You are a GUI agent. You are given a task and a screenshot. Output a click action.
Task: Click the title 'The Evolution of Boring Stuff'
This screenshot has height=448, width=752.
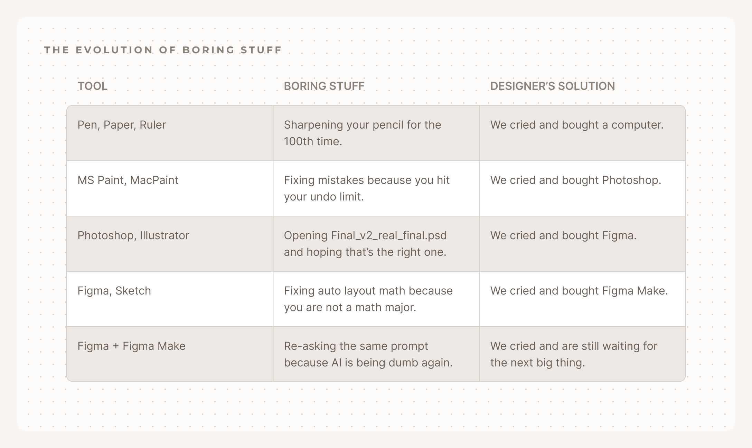pos(163,50)
